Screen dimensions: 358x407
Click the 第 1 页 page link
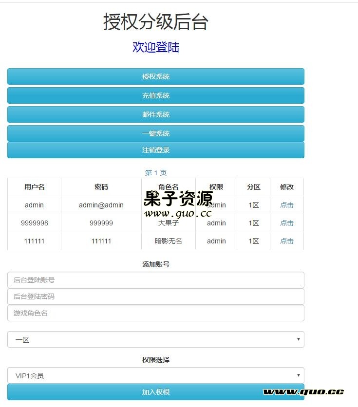[156, 173]
